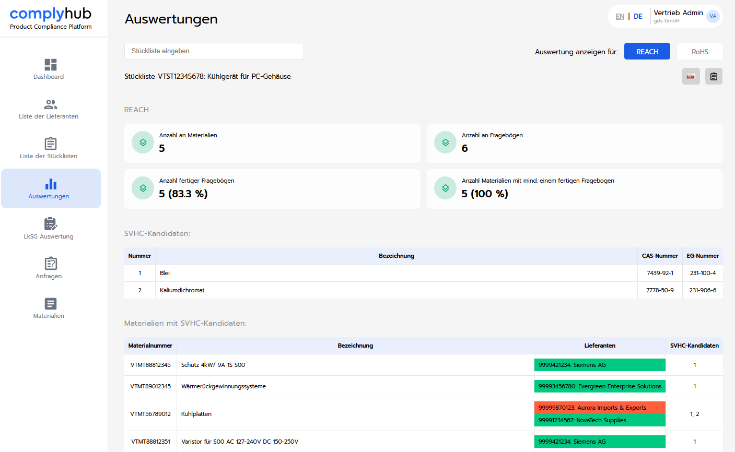
Task: Go to Liste der Lieferanten menu label
Action: [x=49, y=116]
